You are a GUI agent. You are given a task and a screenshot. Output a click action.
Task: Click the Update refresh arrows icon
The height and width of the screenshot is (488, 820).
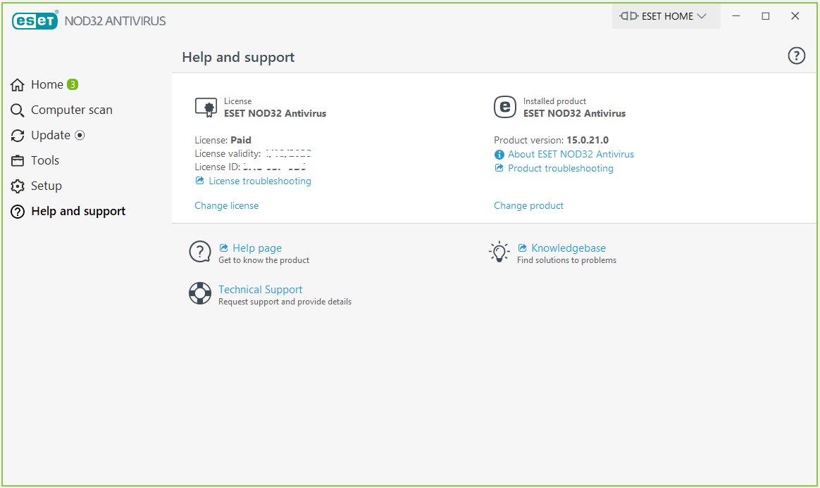17,136
